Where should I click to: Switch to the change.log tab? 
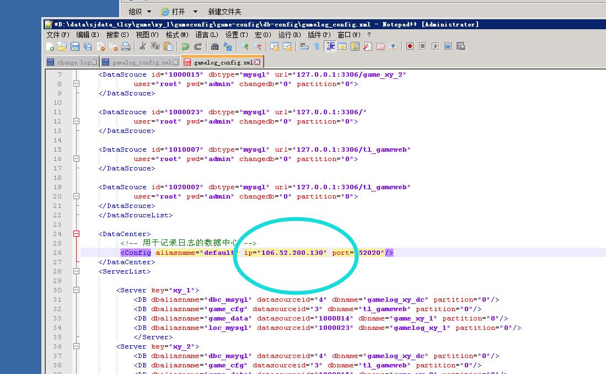pyautogui.click(x=74, y=62)
